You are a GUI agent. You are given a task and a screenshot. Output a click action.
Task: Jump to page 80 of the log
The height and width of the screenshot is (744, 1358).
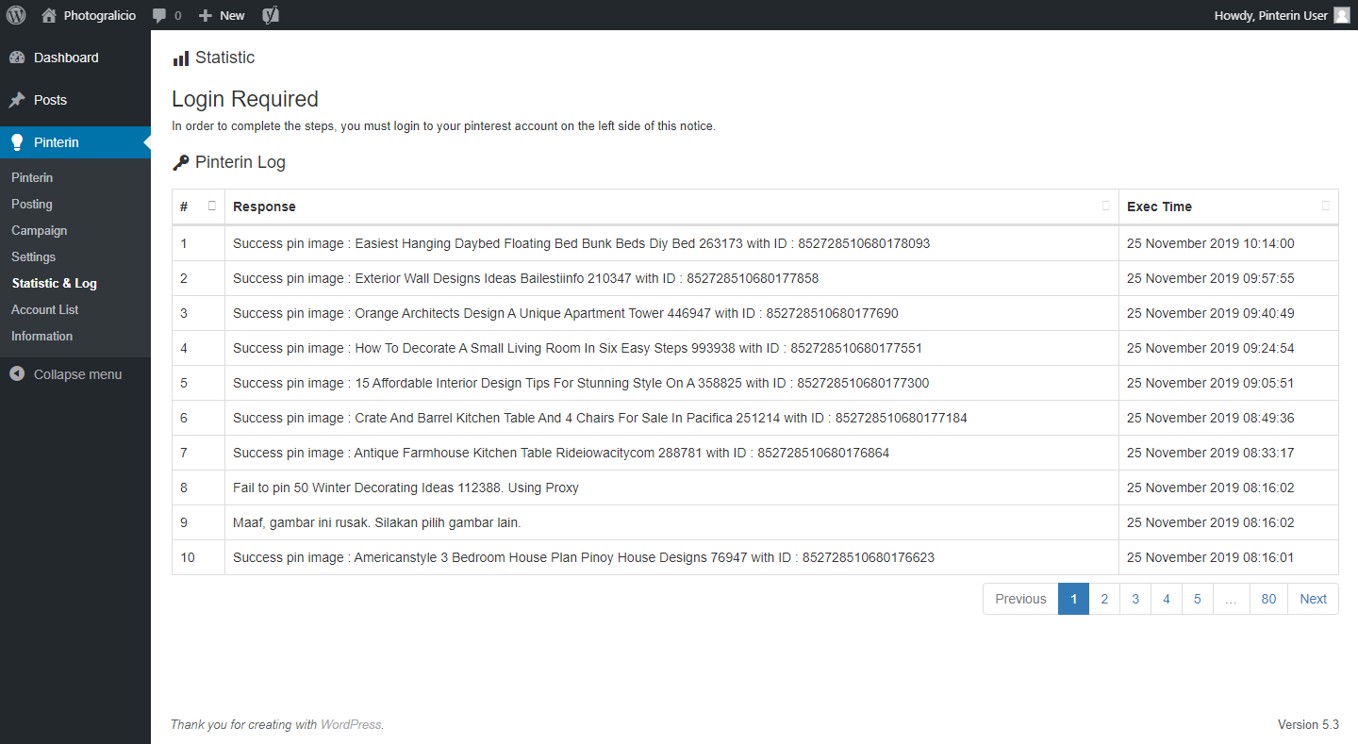pos(1269,599)
